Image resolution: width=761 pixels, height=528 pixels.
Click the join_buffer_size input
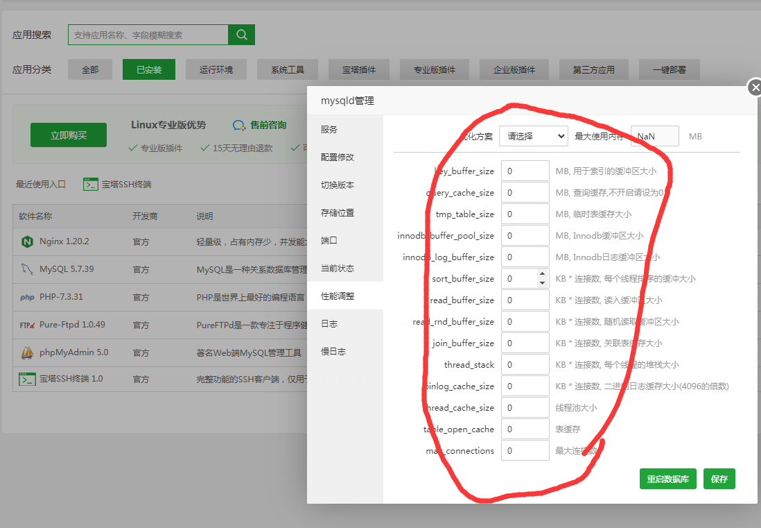click(x=525, y=343)
